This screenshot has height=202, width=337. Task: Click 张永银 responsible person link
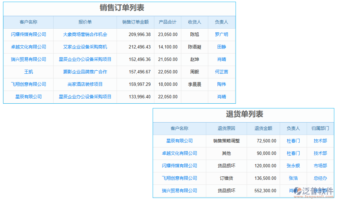pyautogui.click(x=293, y=166)
